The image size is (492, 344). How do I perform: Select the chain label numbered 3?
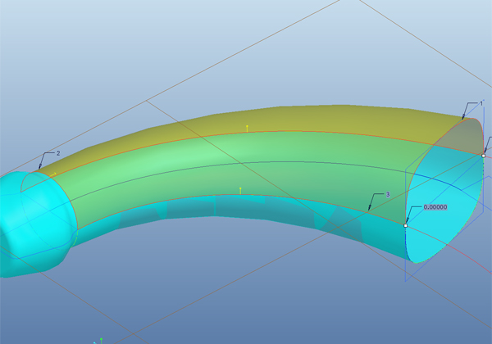(x=386, y=194)
